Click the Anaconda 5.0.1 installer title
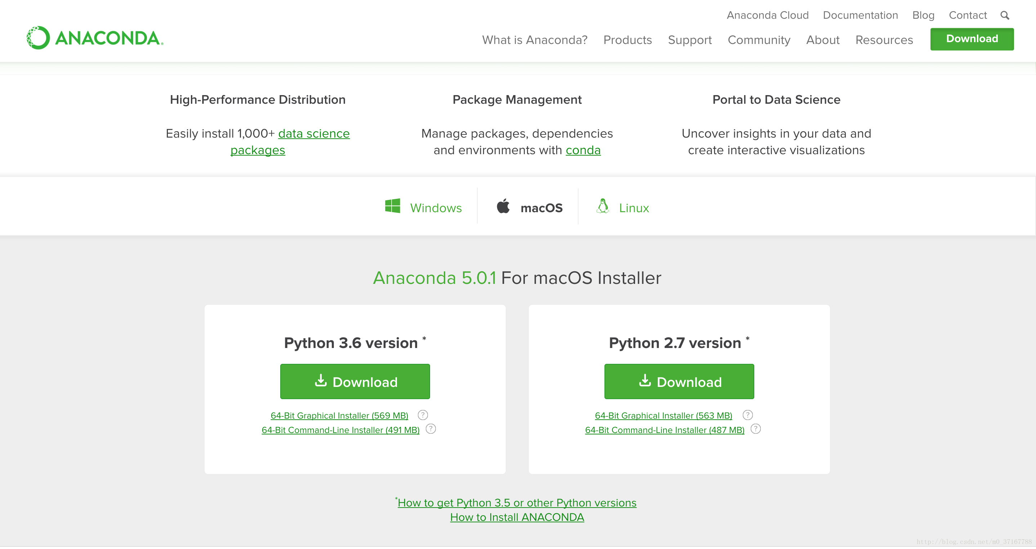This screenshot has height=549, width=1036. [517, 278]
